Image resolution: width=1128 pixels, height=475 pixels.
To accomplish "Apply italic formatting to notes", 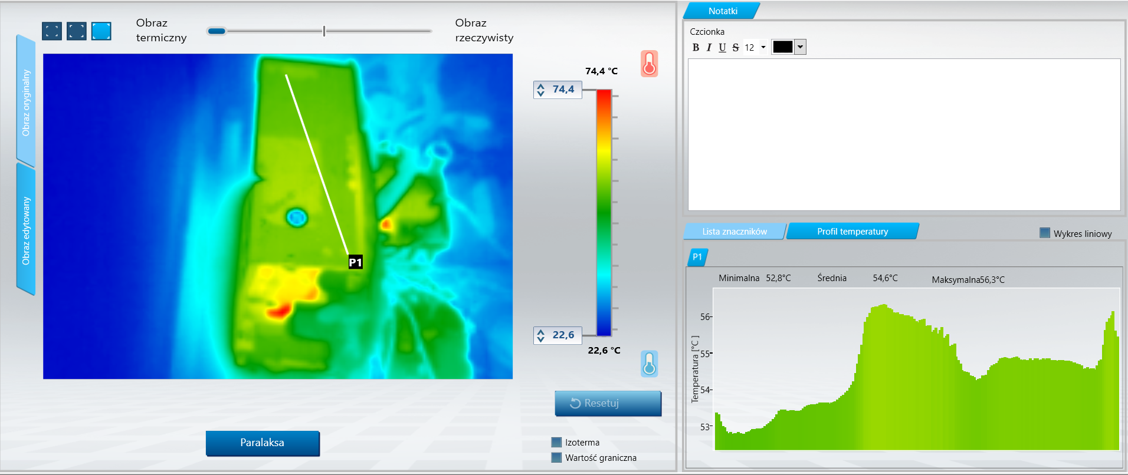I will click(x=709, y=48).
